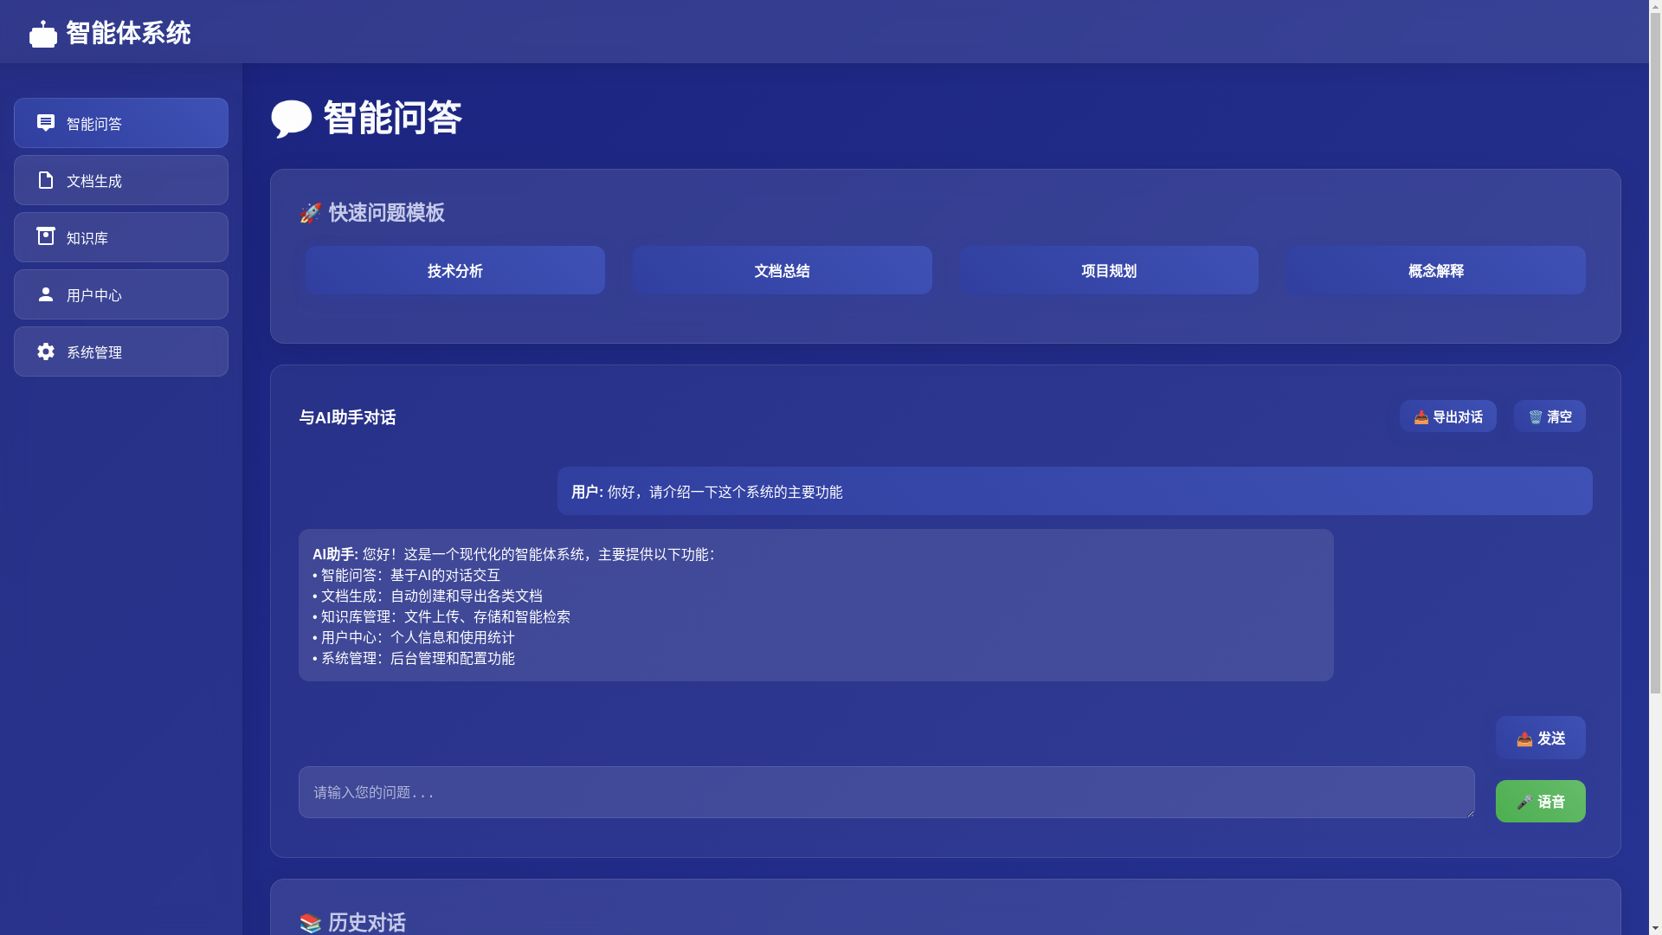The height and width of the screenshot is (935, 1662).
Task: Choose the 概念解释 quick template
Action: [x=1436, y=270]
